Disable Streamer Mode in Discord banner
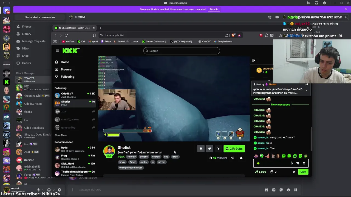 (x=214, y=9)
